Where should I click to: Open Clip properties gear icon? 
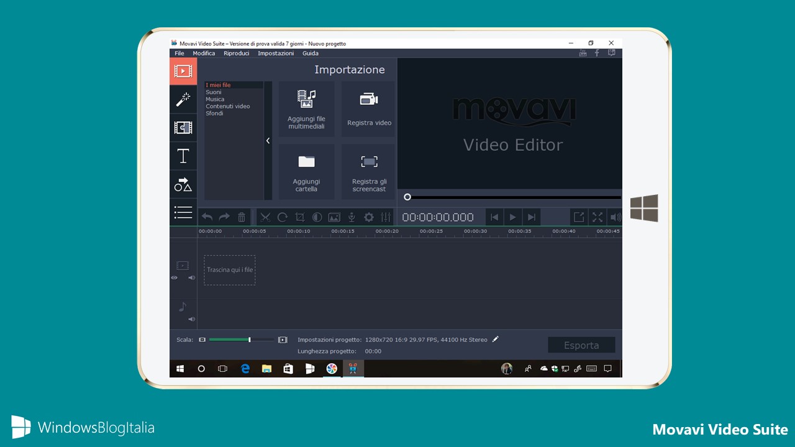click(369, 217)
